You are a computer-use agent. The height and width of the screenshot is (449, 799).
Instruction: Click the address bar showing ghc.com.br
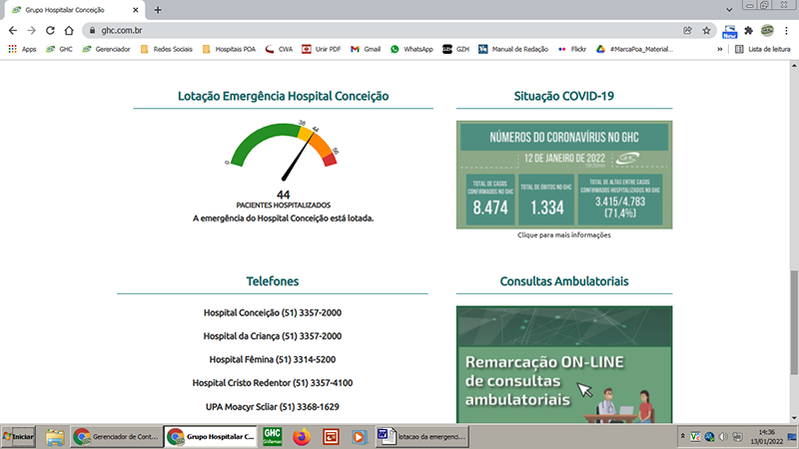[380, 30]
